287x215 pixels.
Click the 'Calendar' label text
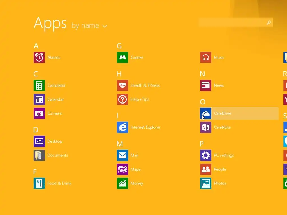click(x=56, y=99)
